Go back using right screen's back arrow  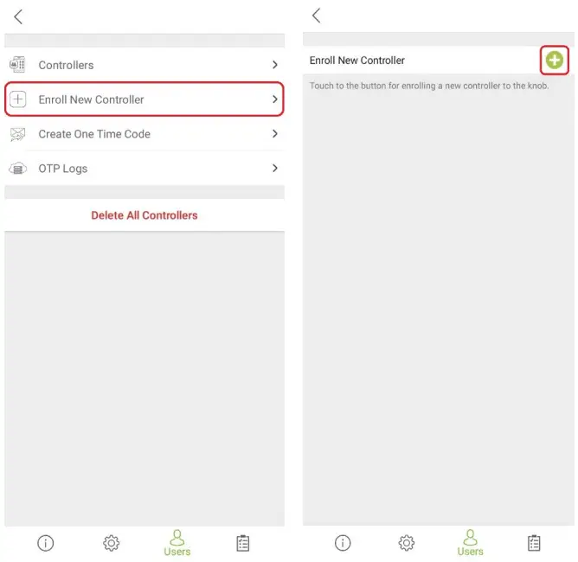coord(317,16)
